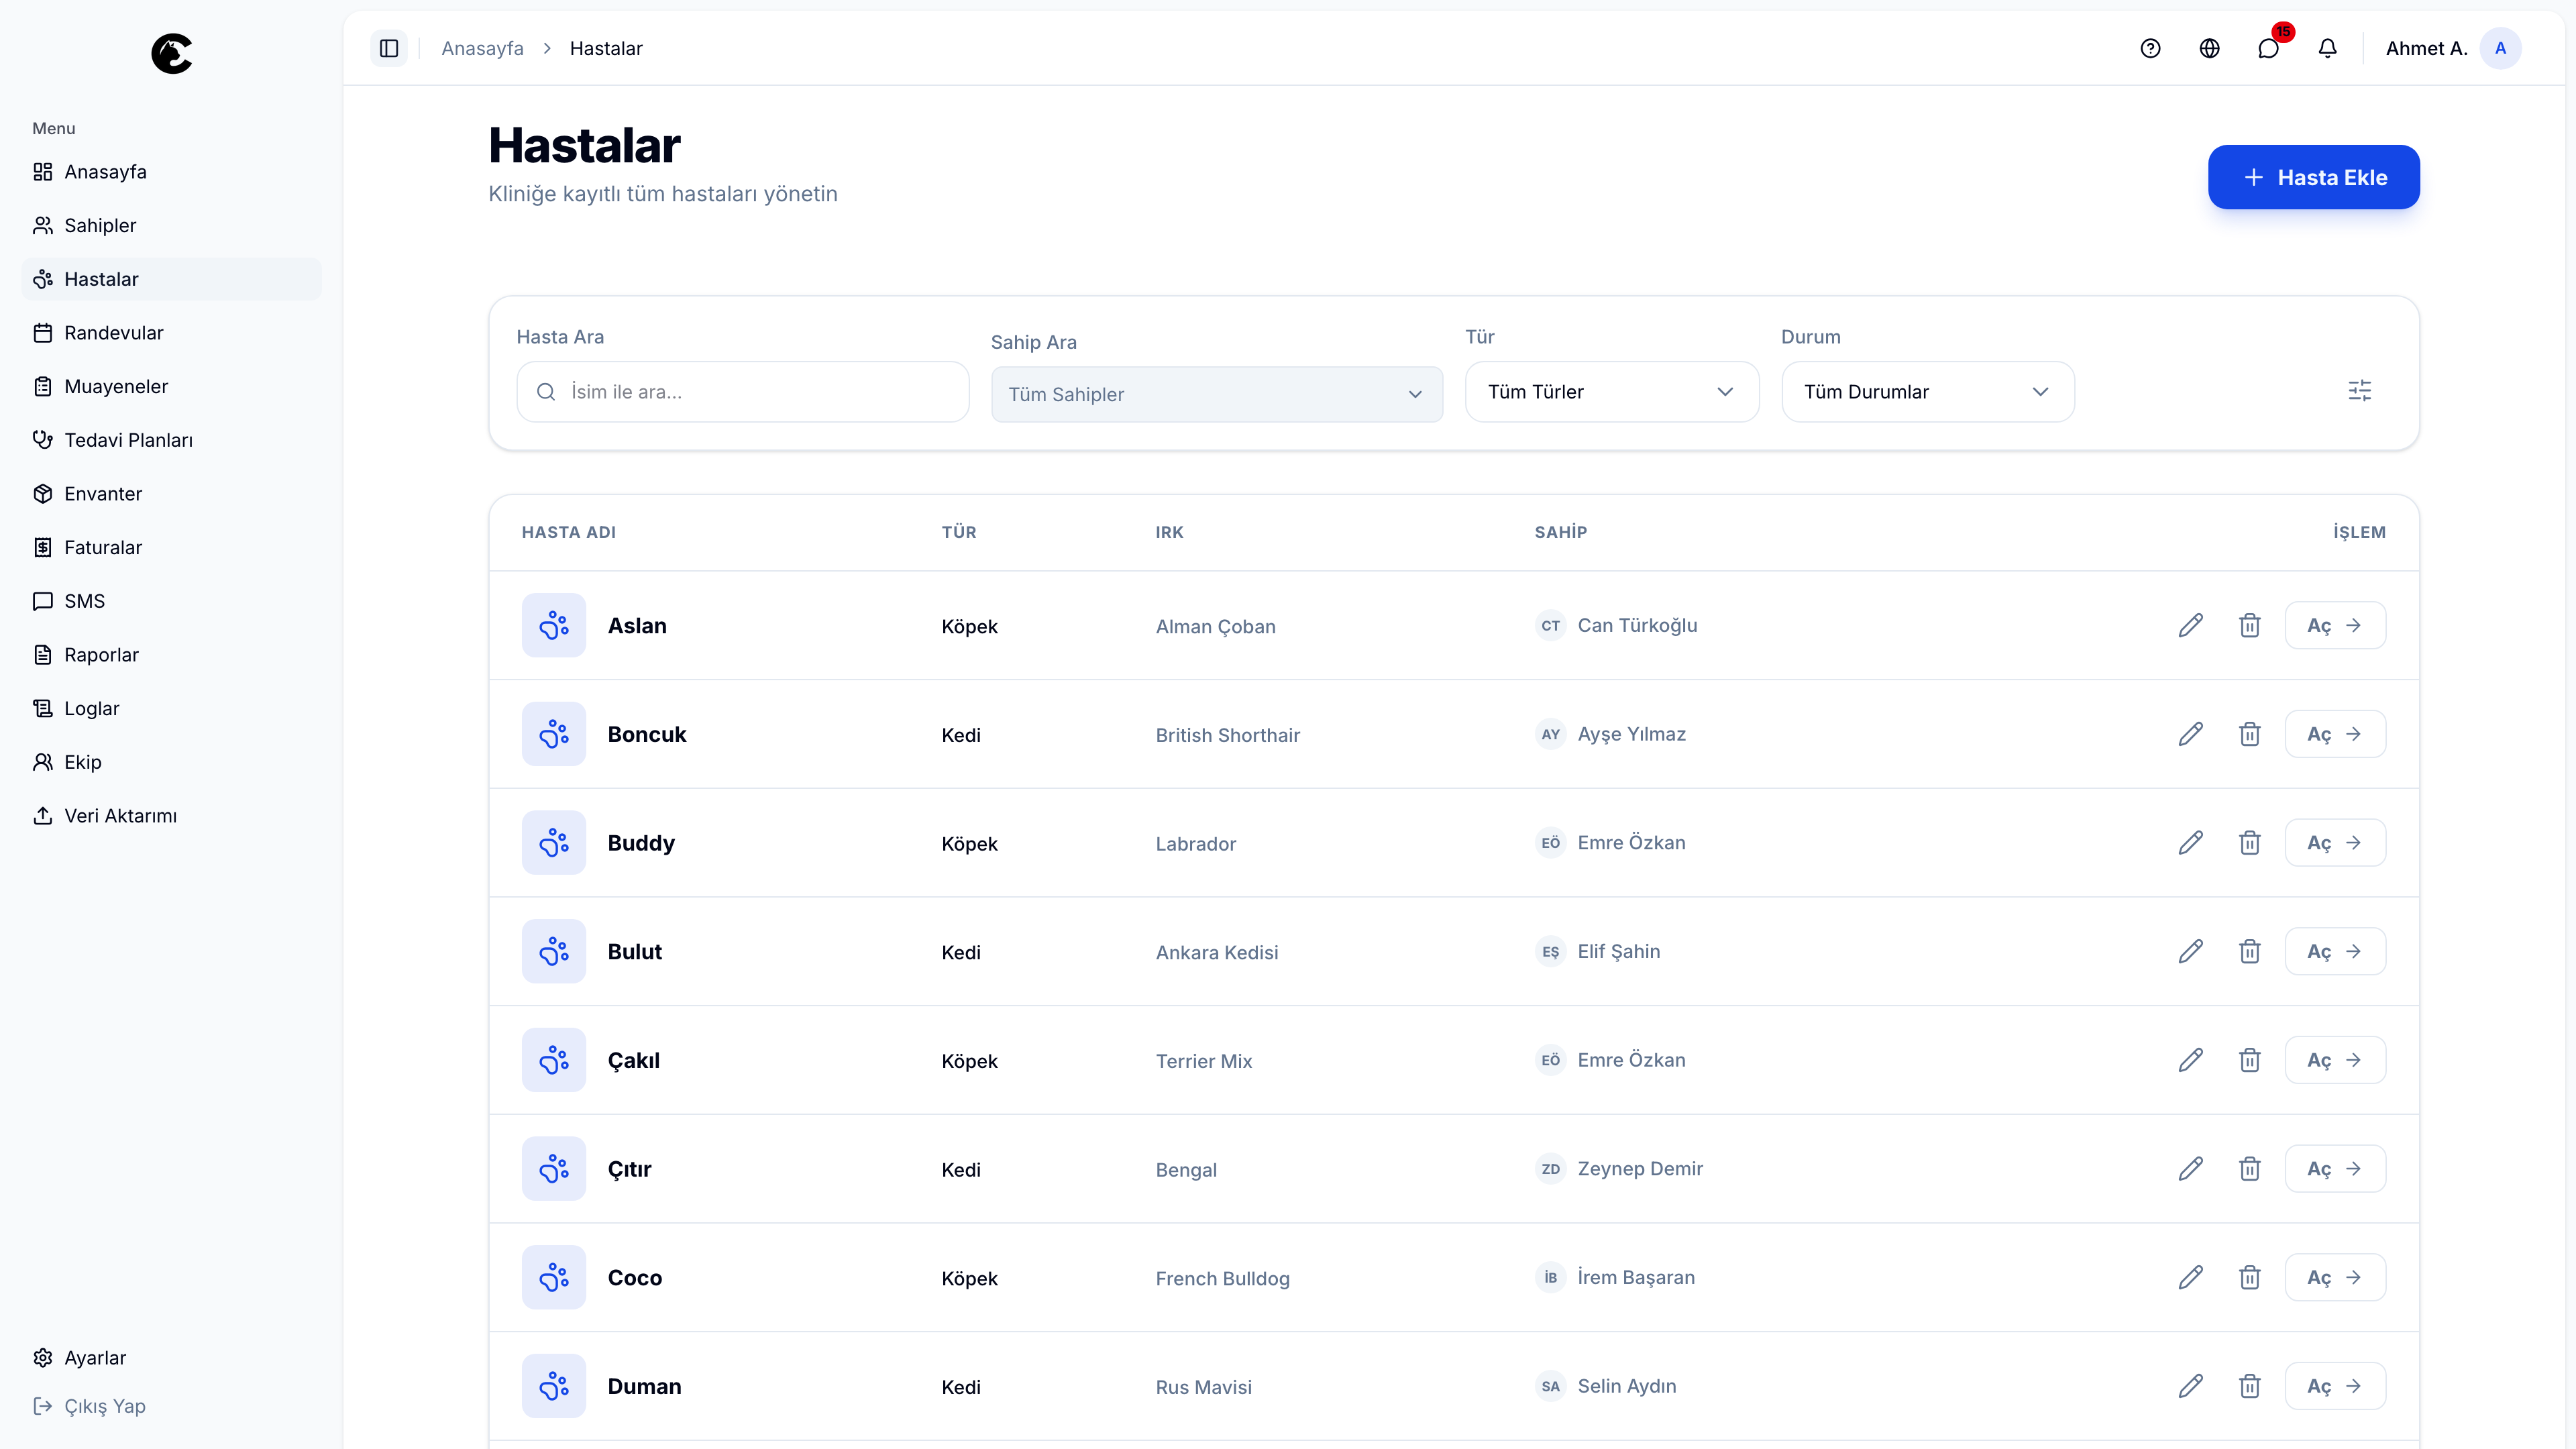The width and height of the screenshot is (2576, 1449).
Task: Click the advanced filters sliders icon
Action: pyautogui.click(x=2359, y=391)
